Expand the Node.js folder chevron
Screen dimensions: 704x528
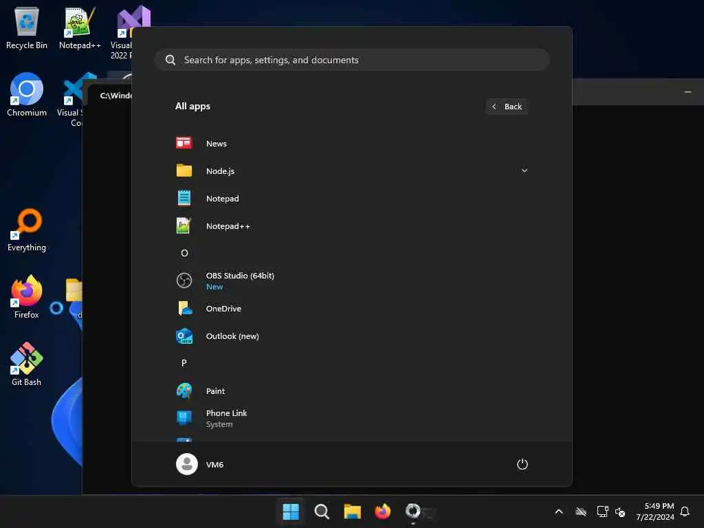(524, 170)
